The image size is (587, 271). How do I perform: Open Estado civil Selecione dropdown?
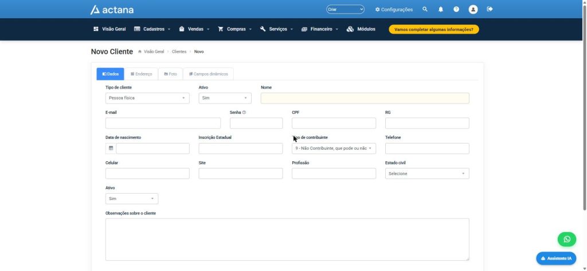427,174
